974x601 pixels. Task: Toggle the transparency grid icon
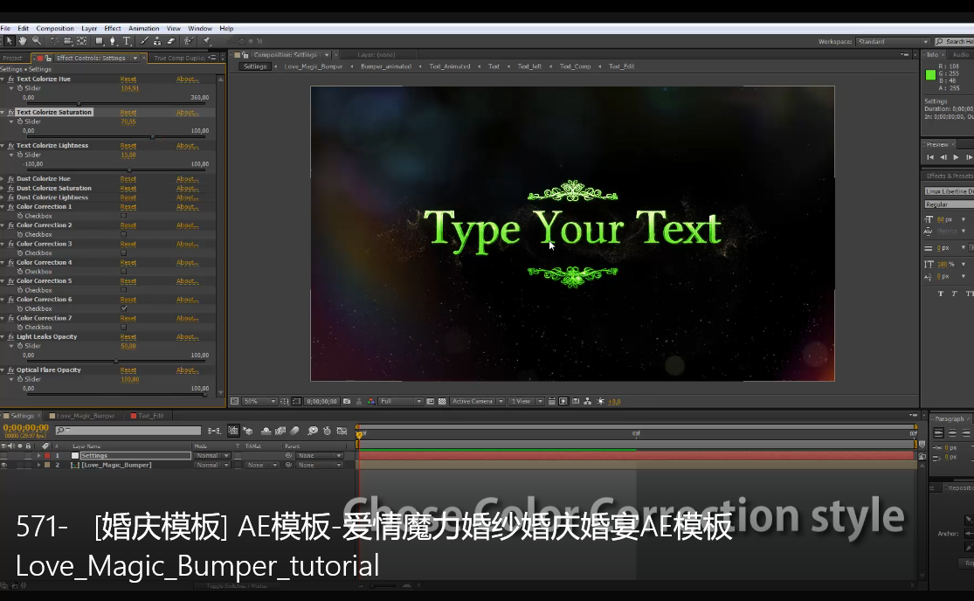442,401
